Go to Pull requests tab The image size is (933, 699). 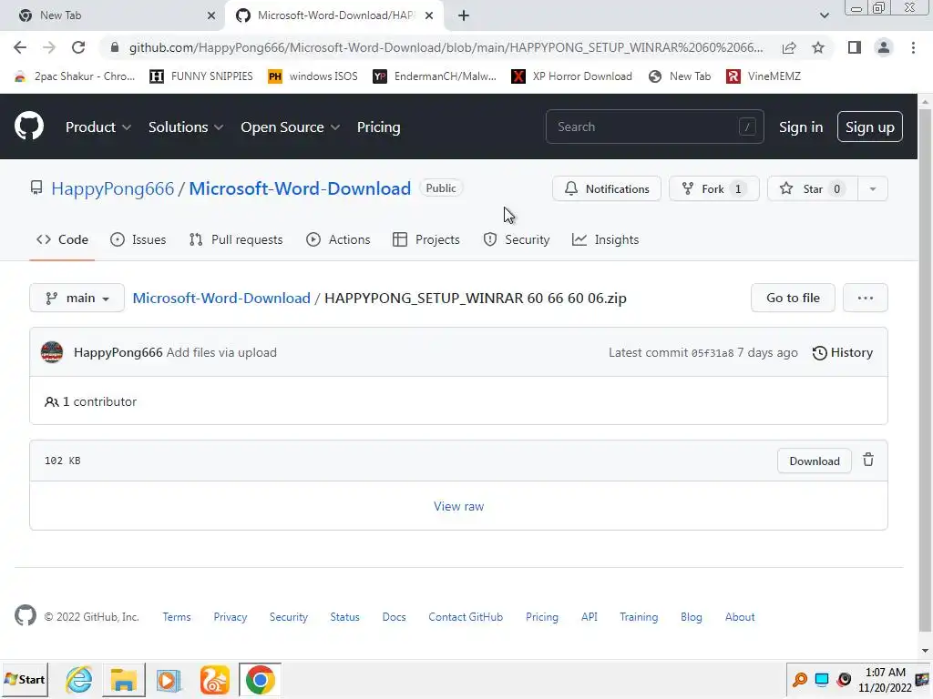click(x=236, y=239)
